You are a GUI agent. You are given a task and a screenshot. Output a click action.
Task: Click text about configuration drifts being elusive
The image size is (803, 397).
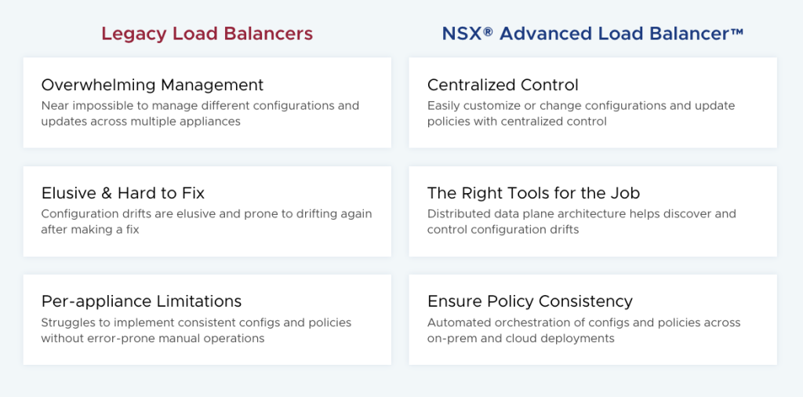(x=206, y=213)
